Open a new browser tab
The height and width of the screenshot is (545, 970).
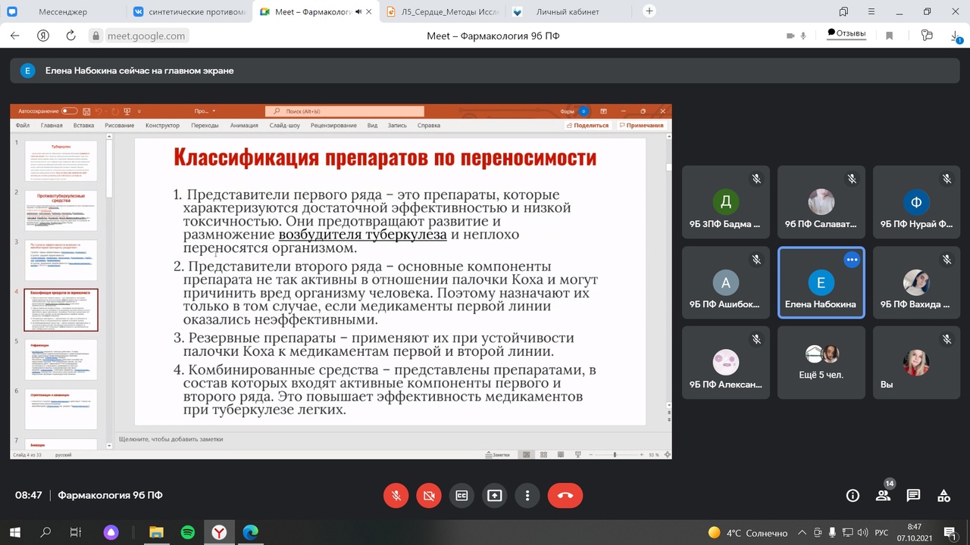pos(649,11)
